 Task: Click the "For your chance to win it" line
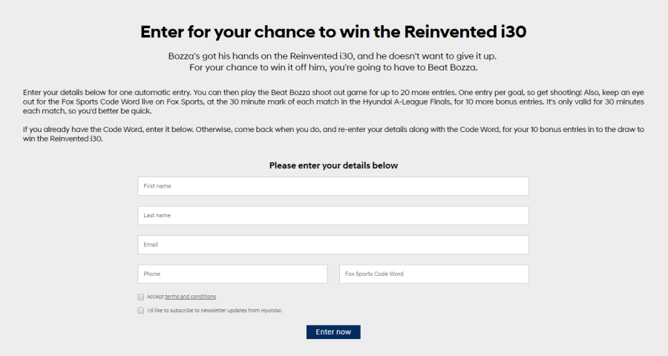click(333, 68)
